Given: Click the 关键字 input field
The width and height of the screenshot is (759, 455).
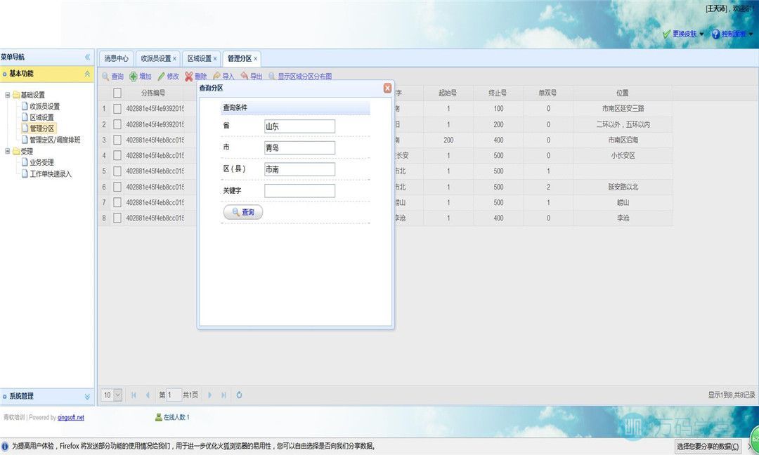Looking at the screenshot, I should [299, 191].
